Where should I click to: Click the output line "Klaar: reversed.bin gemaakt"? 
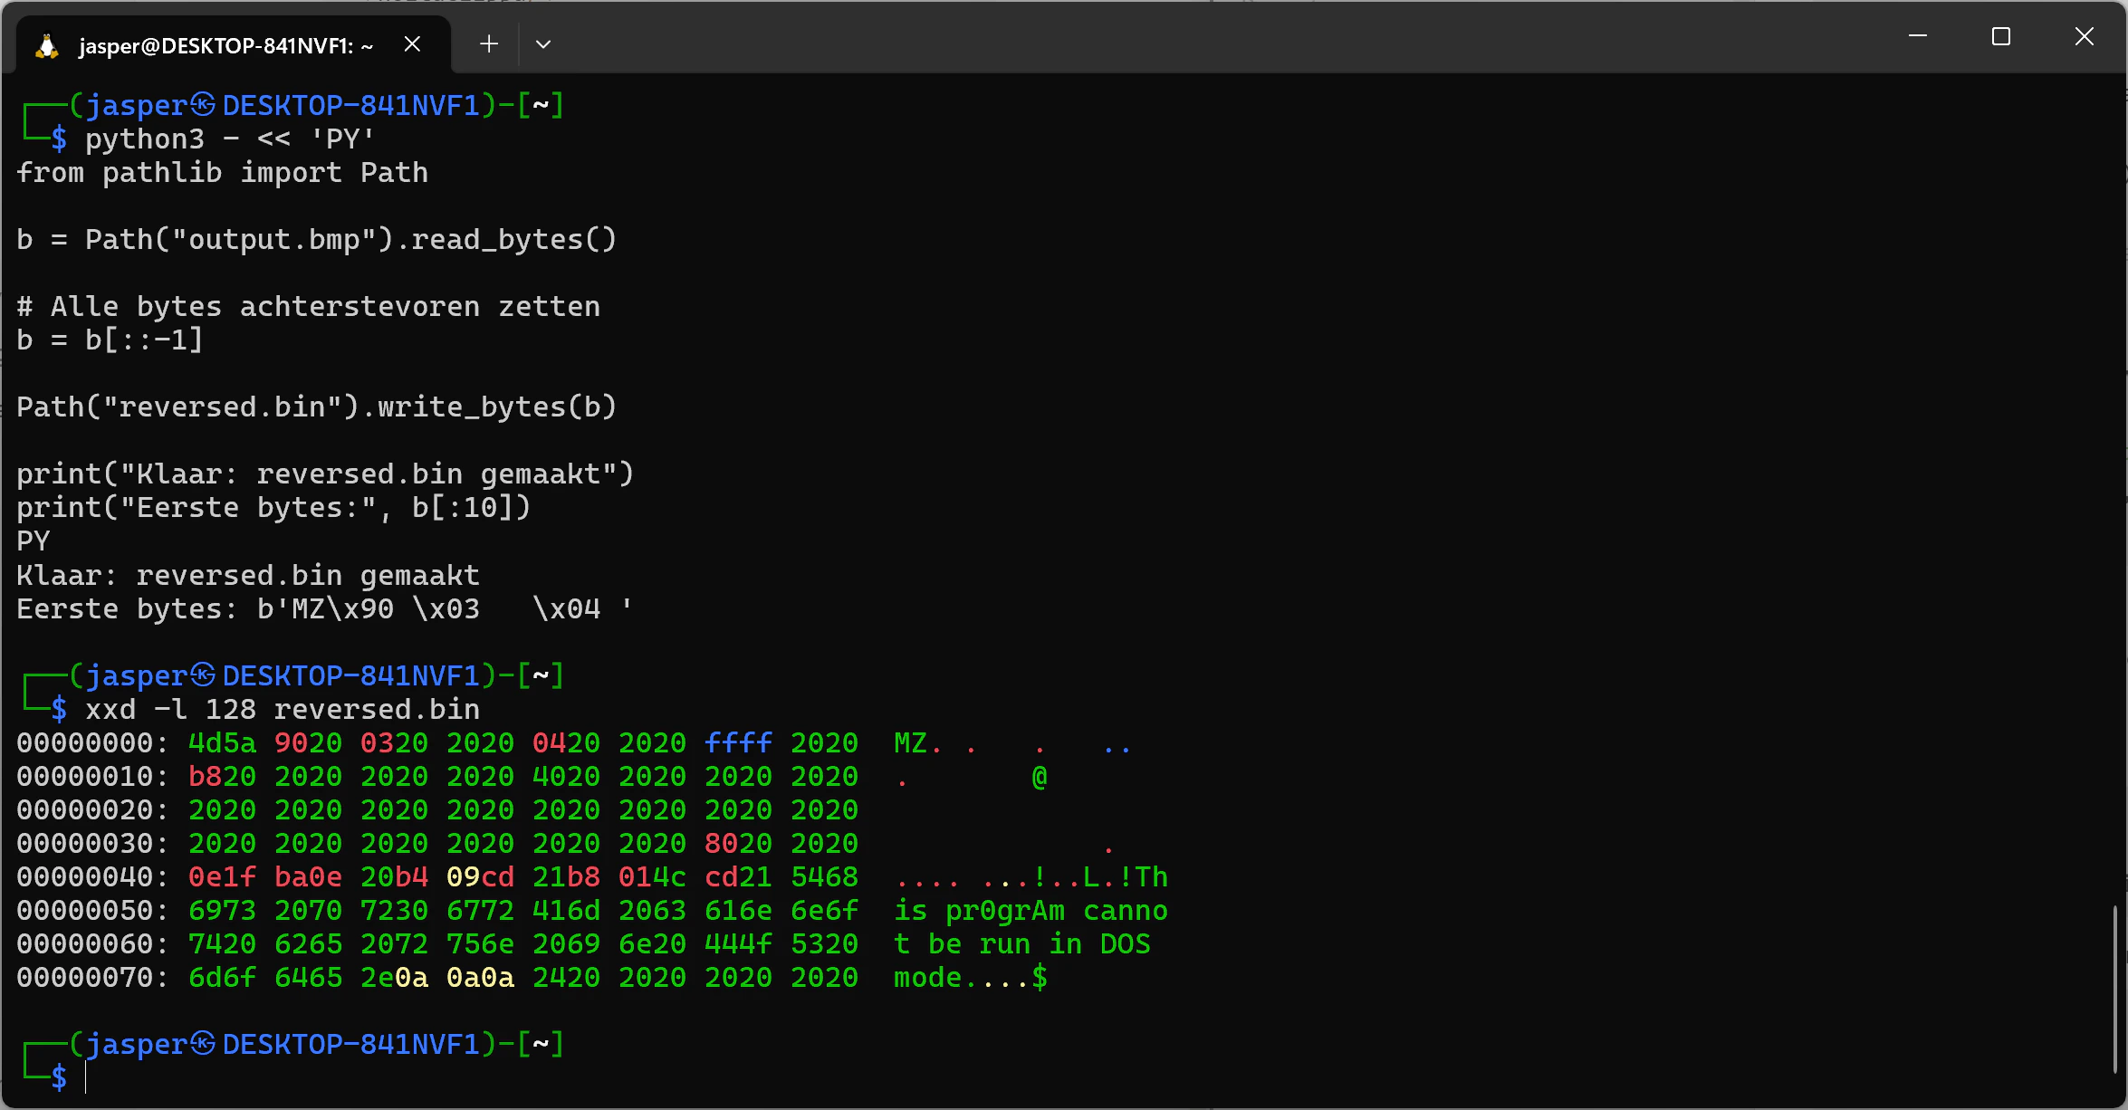247,575
